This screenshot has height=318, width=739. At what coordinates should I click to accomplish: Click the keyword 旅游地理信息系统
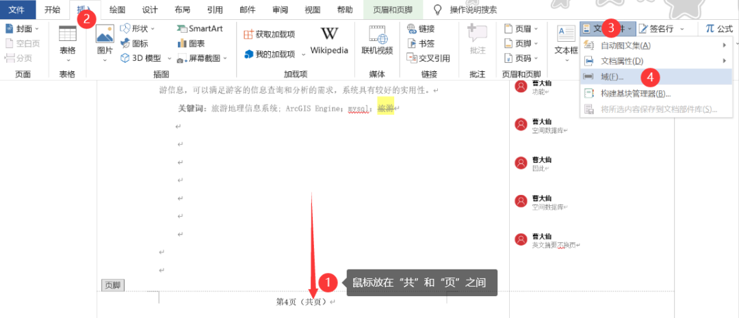(244, 108)
